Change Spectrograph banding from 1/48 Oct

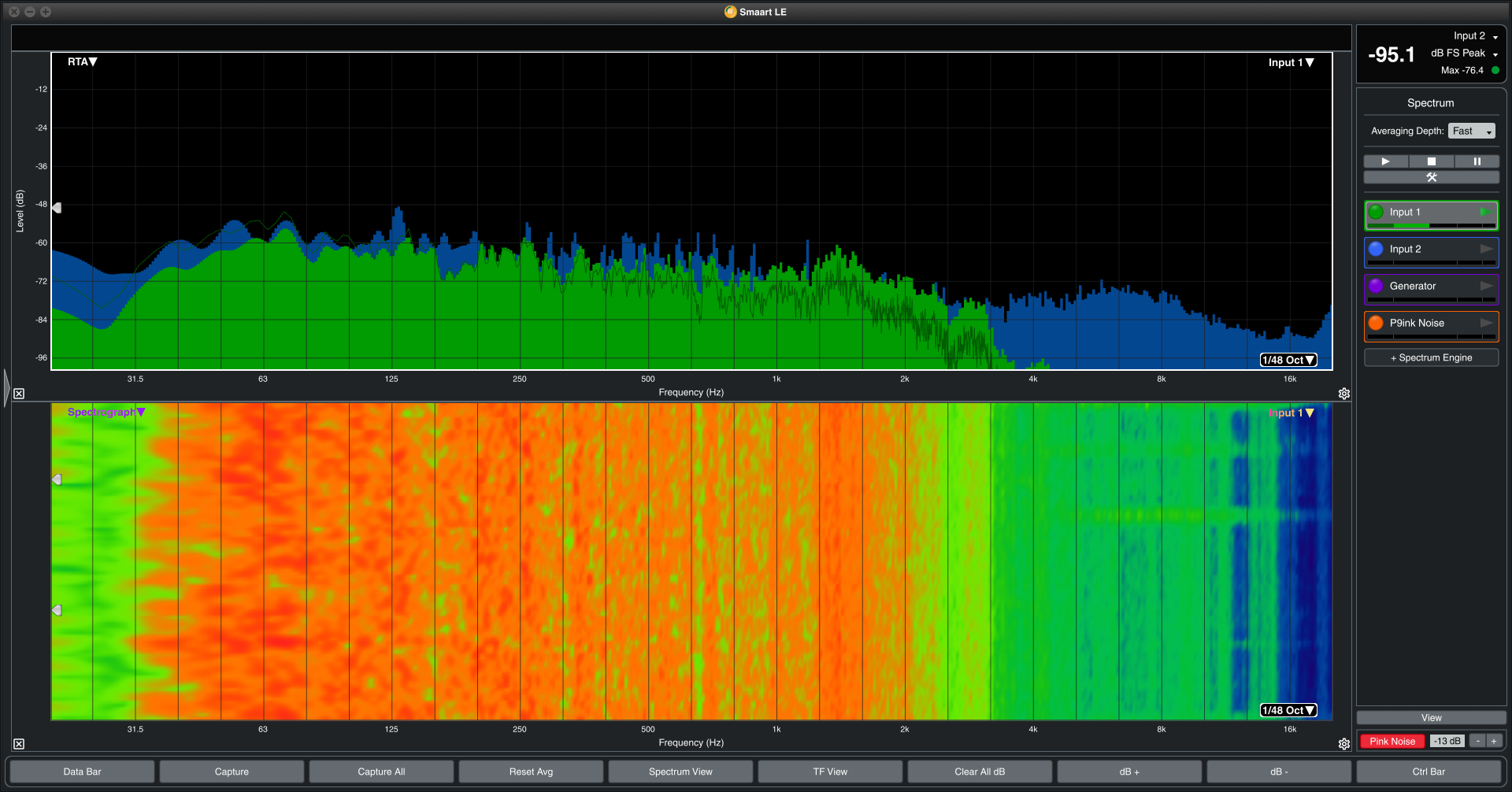pyautogui.click(x=1288, y=710)
